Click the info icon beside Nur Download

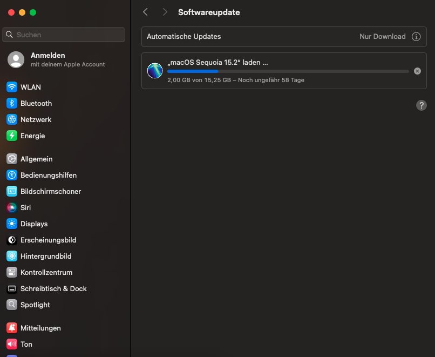click(416, 37)
